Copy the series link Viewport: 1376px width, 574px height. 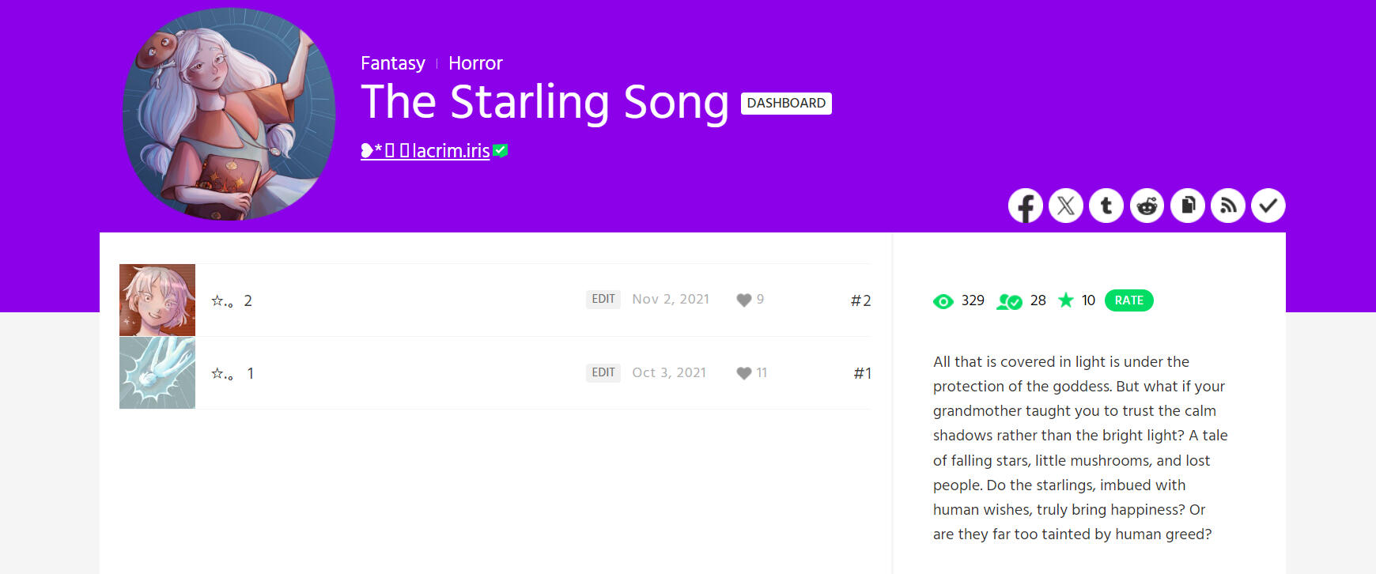click(1187, 206)
